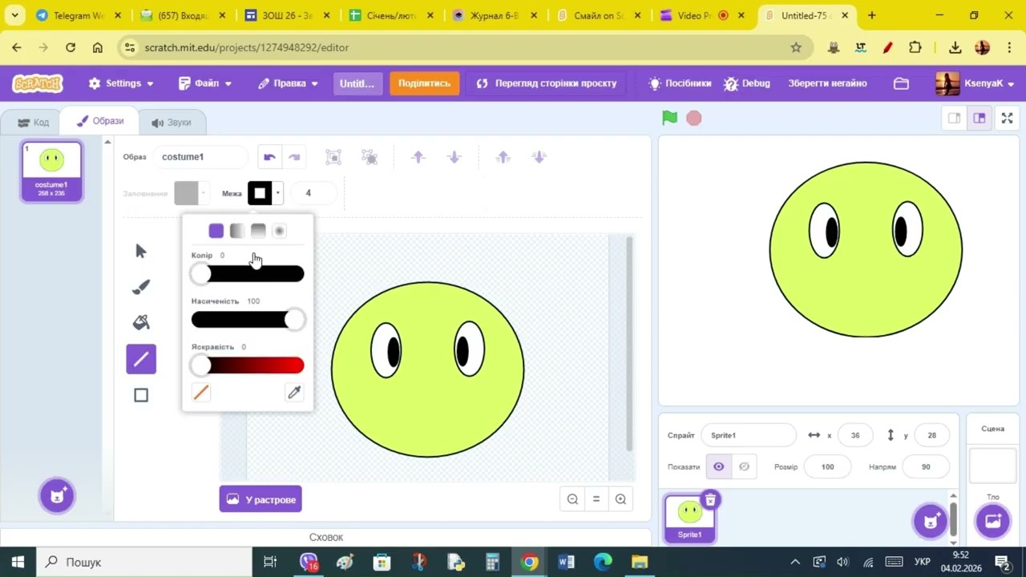Hide sprite with crossed eye icon
1026x577 pixels.
(x=744, y=467)
